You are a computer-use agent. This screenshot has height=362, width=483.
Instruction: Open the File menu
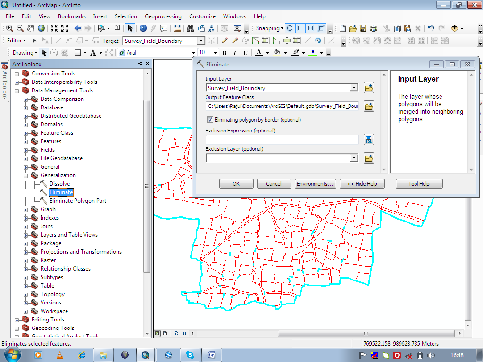10,16
